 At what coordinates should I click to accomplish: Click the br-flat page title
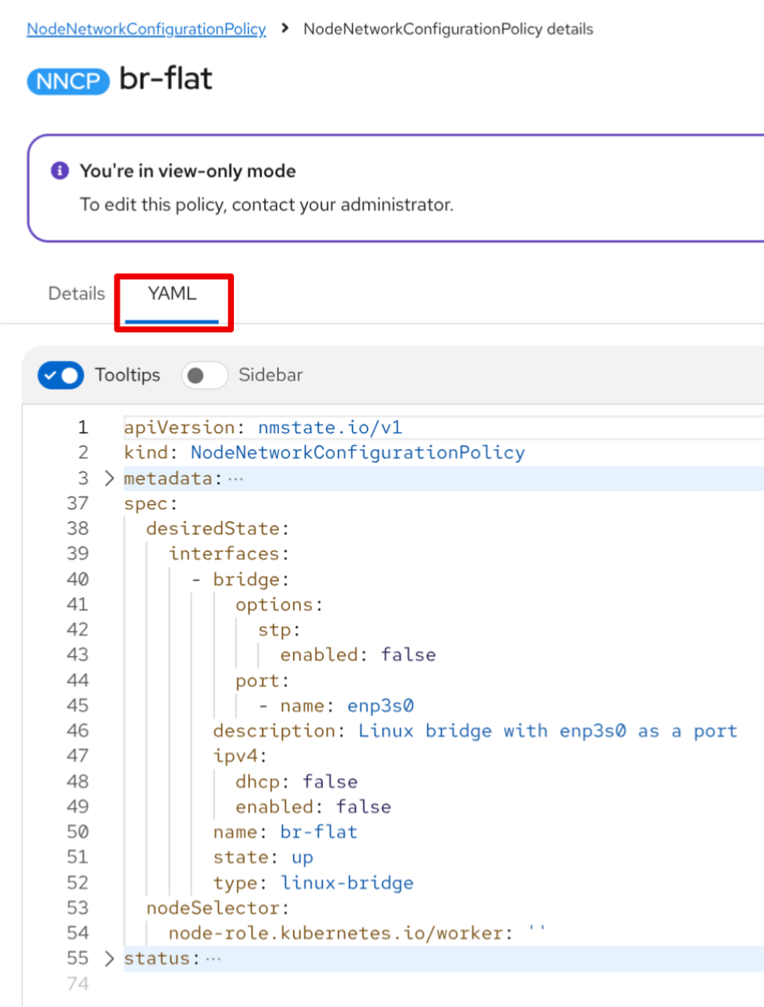(165, 79)
